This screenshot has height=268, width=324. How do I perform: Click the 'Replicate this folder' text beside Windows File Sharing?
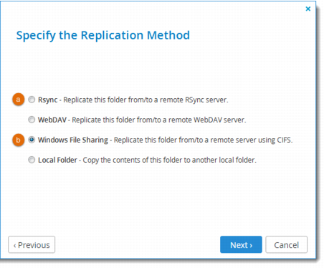[x=146, y=140]
